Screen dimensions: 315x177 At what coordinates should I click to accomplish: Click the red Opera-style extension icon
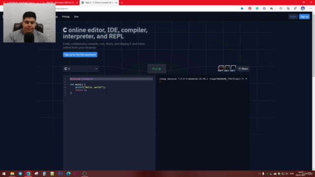pos(250,8)
